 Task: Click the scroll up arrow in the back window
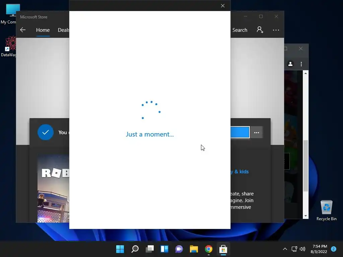click(305, 73)
